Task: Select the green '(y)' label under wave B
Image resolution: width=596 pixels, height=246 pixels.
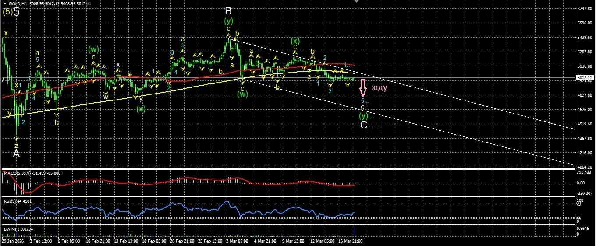Action: [228, 21]
